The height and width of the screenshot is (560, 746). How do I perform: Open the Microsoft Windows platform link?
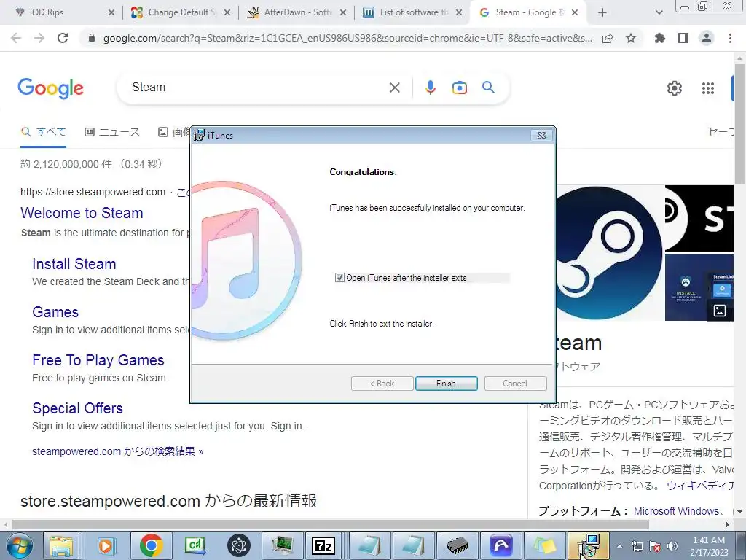(676, 511)
